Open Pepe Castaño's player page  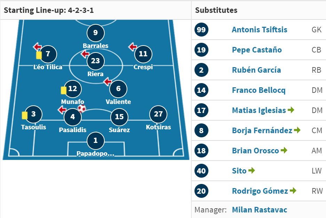[257, 50]
